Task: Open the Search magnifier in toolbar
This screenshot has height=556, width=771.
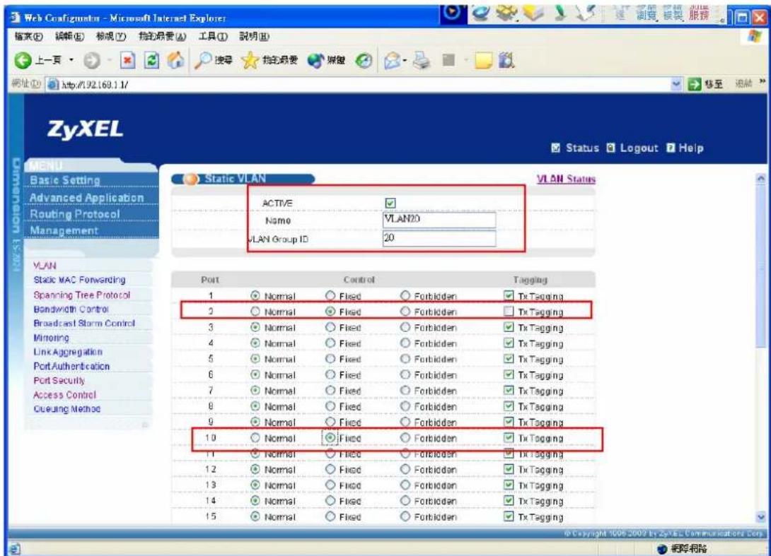Action: point(202,61)
